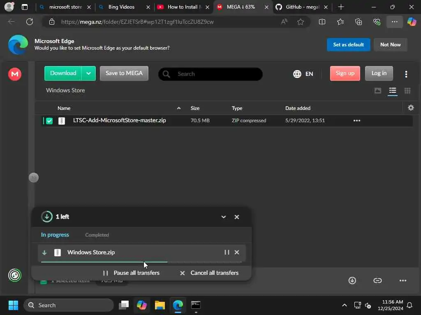Select the LTSC-Add-MicrosoftStore-master.zip file name

[x=120, y=120]
